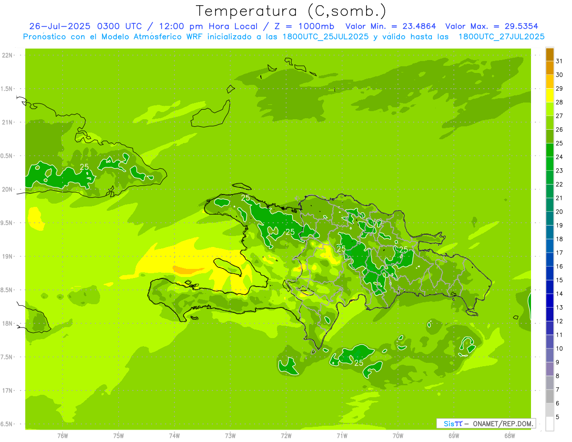
Task: Select the "Valor Max. = 29.5354" text
Action: coord(493,26)
